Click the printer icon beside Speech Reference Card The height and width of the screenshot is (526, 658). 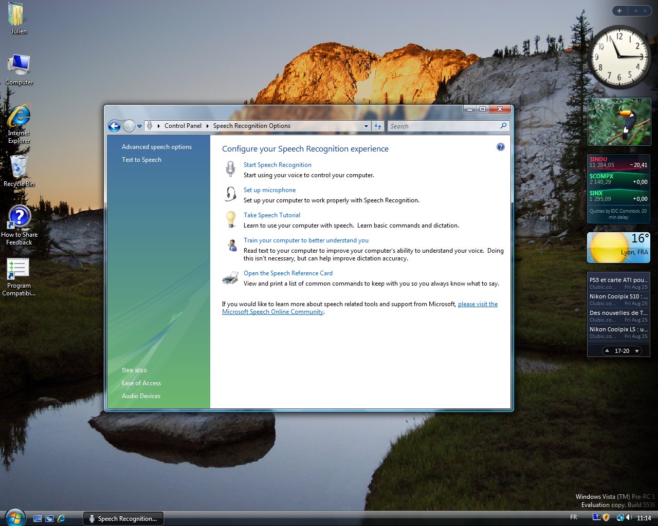tap(230, 278)
